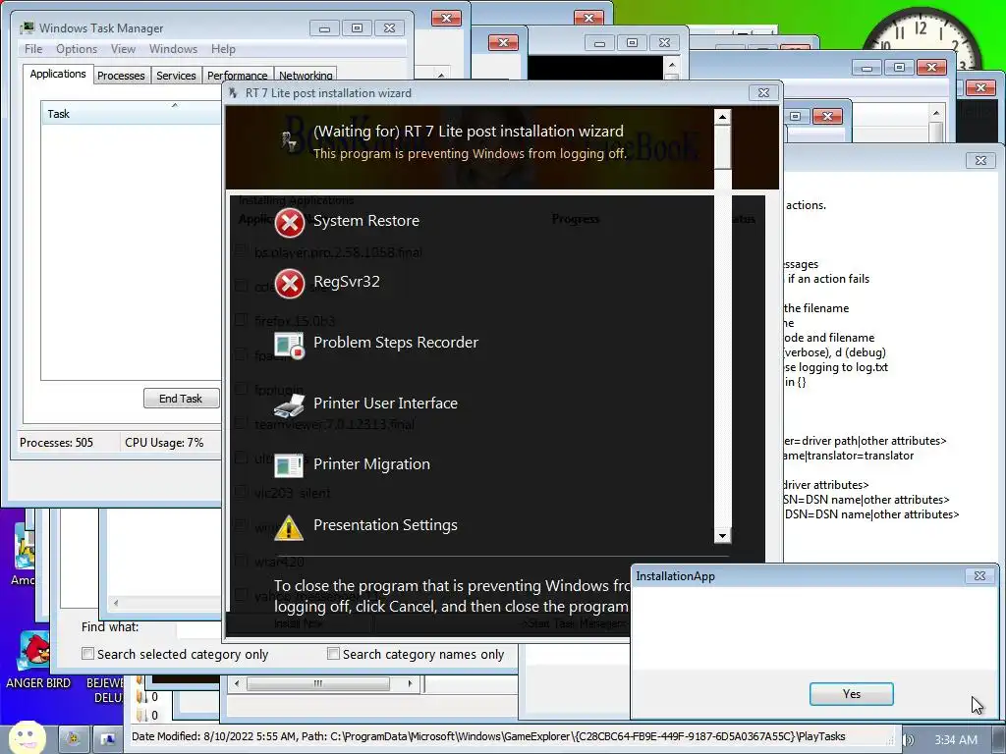Select the Printer User Interface printer icon
This screenshot has height=754, width=1006.
290,405
